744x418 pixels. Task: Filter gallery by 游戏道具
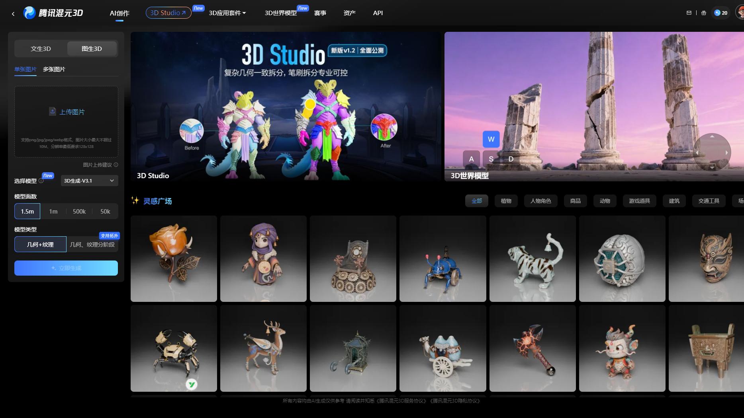point(640,201)
